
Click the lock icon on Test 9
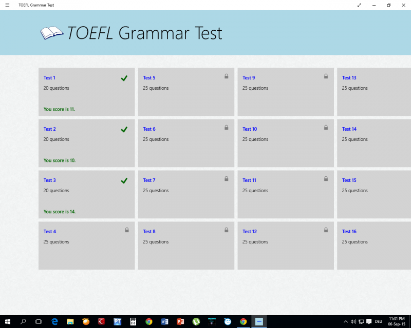(x=326, y=76)
